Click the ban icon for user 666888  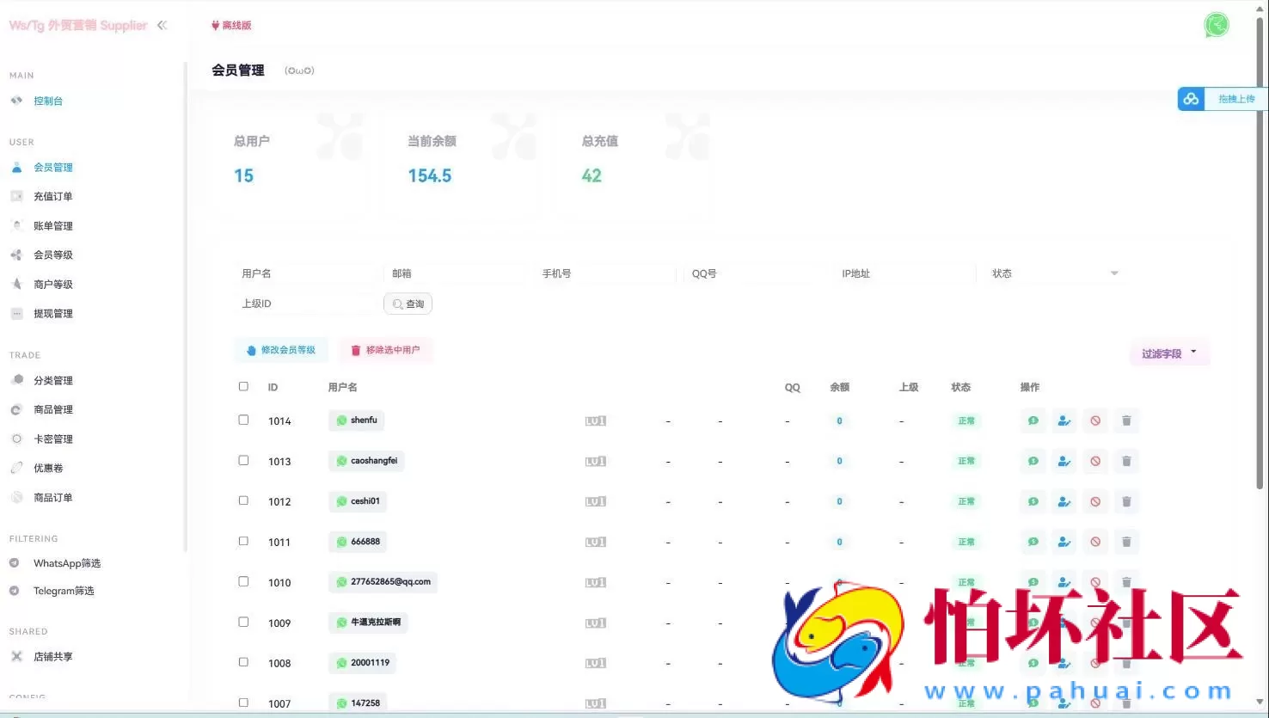pyautogui.click(x=1094, y=542)
